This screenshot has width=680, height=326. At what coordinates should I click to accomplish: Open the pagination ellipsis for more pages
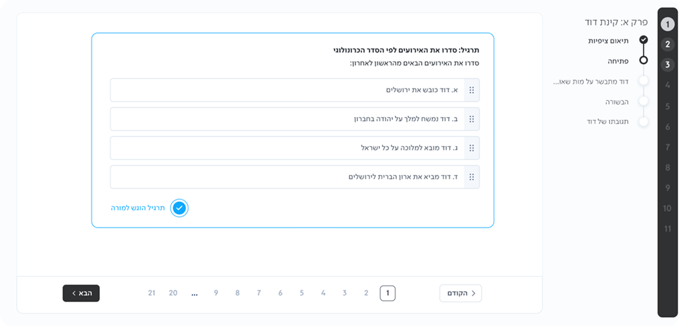tap(195, 294)
